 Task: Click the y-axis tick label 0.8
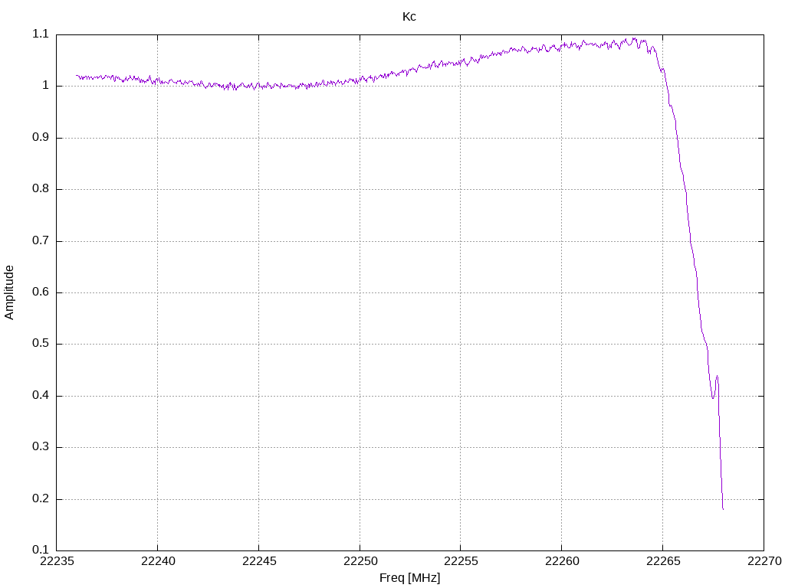(41, 189)
